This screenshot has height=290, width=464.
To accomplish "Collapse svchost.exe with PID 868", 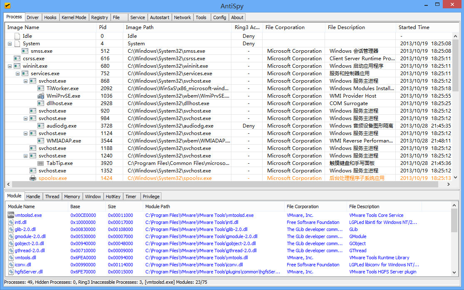I will tap(25, 81).
